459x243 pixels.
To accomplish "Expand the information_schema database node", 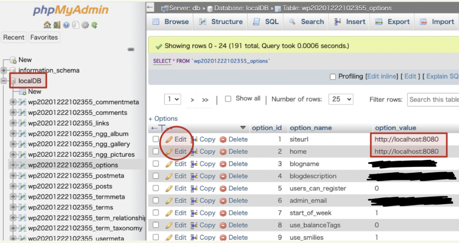I will [4, 70].
